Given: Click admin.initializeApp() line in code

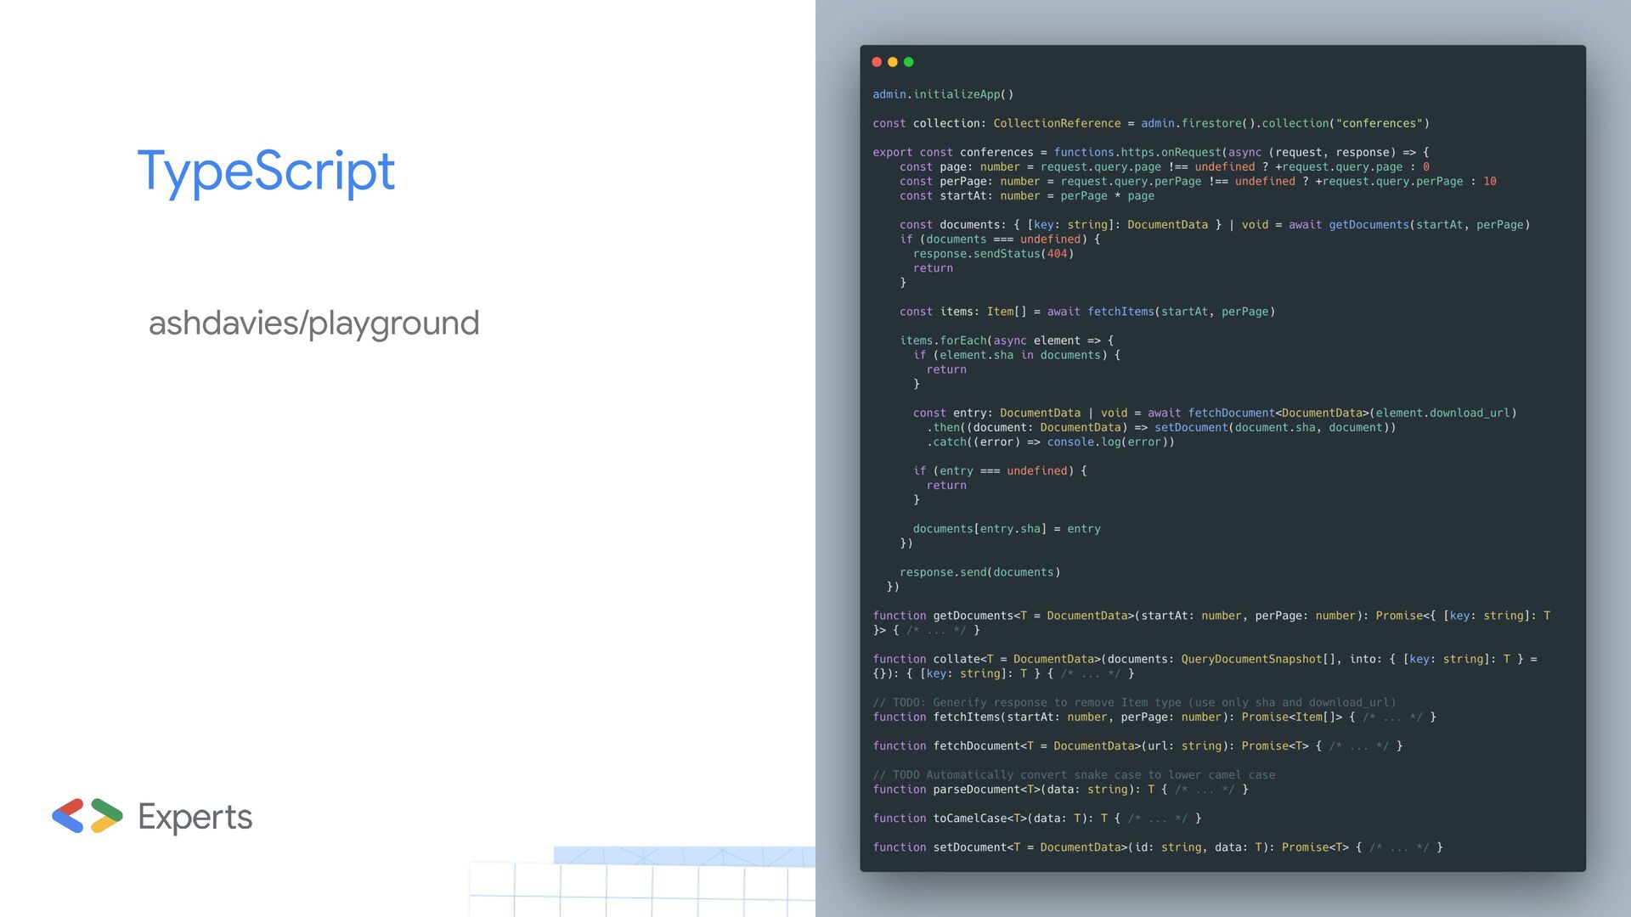Looking at the screenshot, I should (x=943, y=94).
